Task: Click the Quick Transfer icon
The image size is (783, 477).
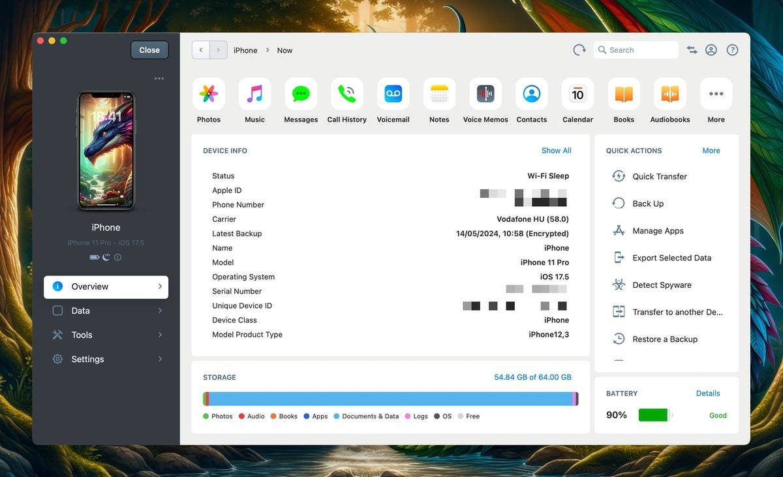Action: click(x=619, y=176)
